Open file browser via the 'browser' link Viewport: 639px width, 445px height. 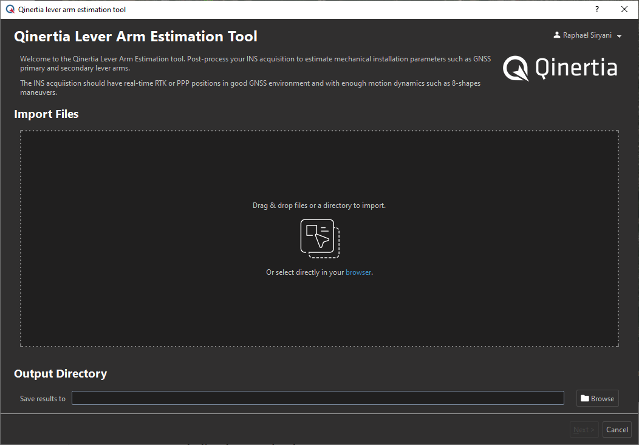[x=358, y=272]
